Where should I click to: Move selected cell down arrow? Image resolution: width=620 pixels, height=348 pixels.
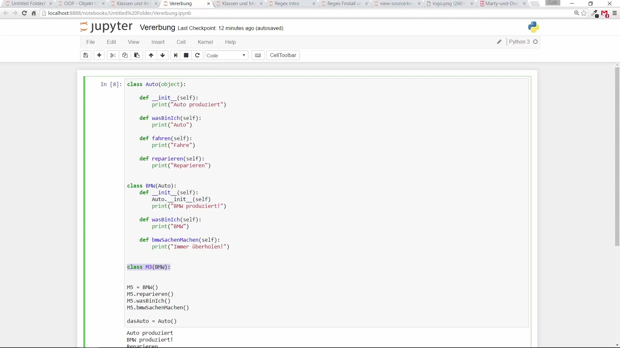click(x=163, y=55)
